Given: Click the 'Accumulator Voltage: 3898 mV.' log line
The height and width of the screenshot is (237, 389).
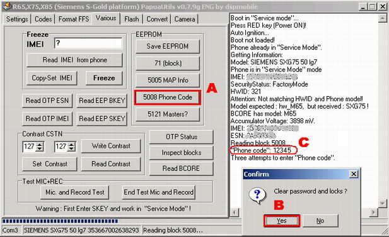Looking at the screenshot, I should pyautogui.click(x=273, y=121).
